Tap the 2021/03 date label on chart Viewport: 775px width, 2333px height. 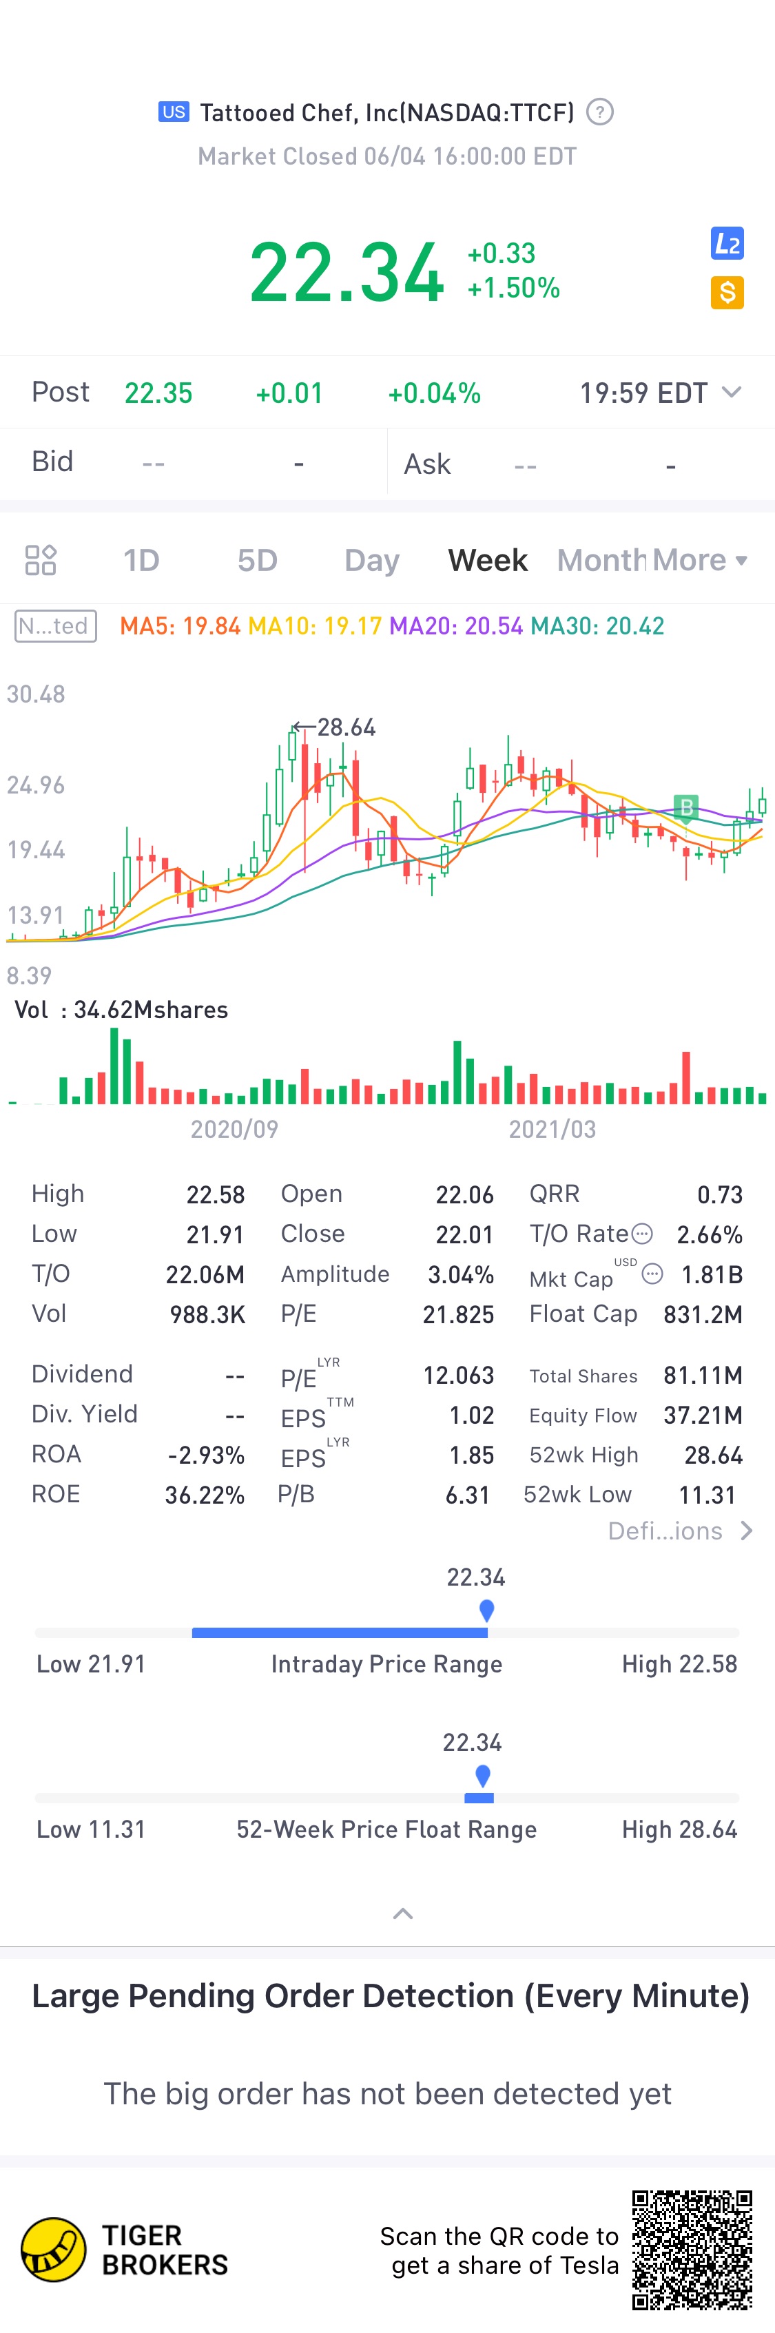[x=552, y=1128]
